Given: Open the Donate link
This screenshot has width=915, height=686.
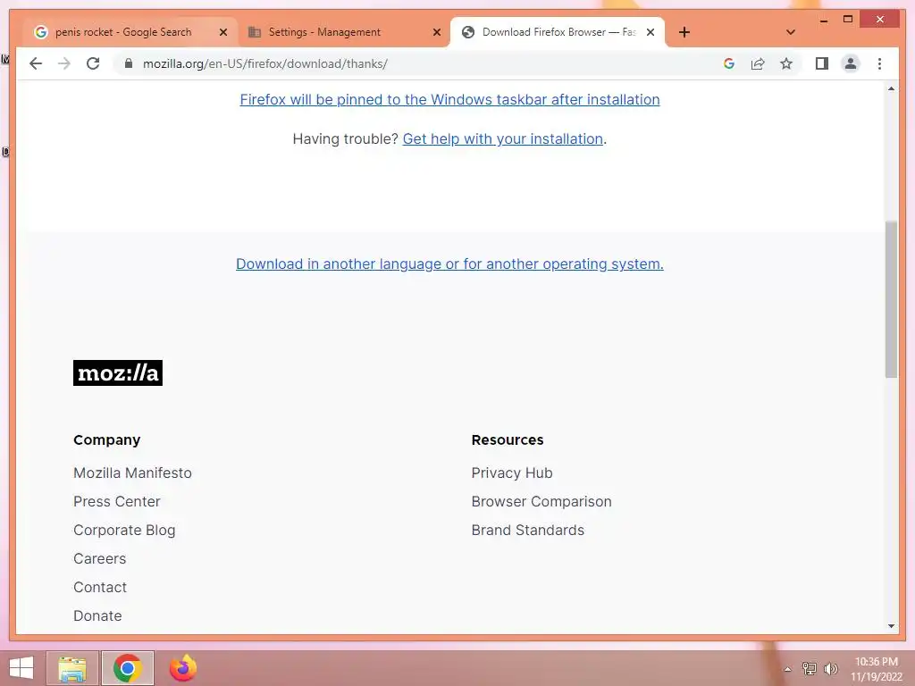Looking at the screenshot, I should tap(97, 615).
